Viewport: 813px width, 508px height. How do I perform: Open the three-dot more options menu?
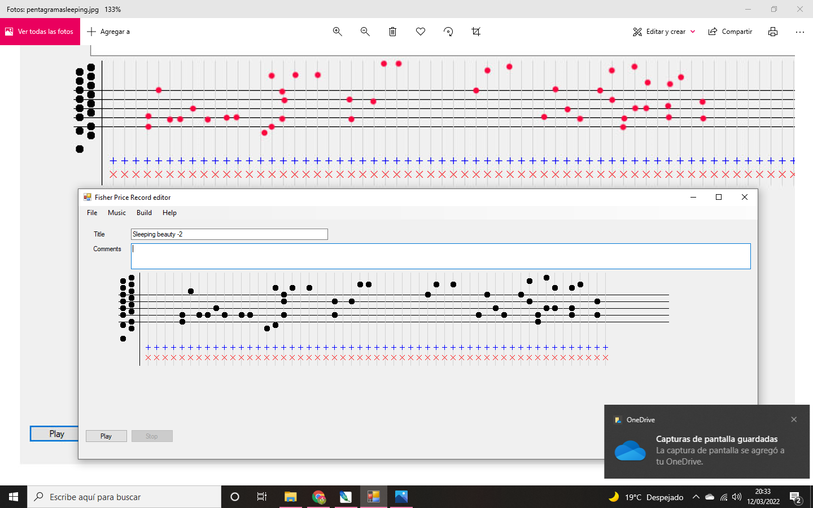click(800, 32)
